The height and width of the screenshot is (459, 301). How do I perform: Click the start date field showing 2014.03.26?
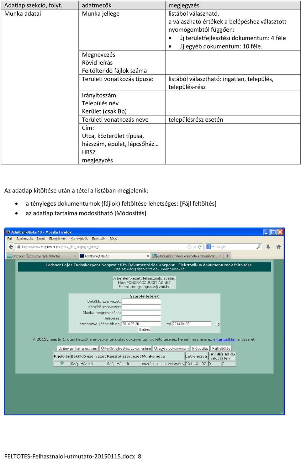(x=141, y=324)
